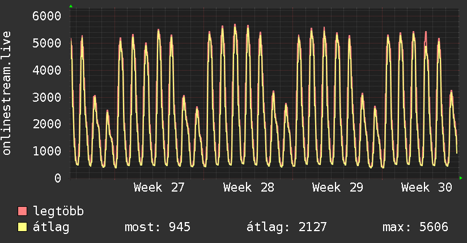This screenshot has height=243, width=467.
Task: Click the 5000 y-axis value
Action: pyautogui.click(x=47, y=43)
